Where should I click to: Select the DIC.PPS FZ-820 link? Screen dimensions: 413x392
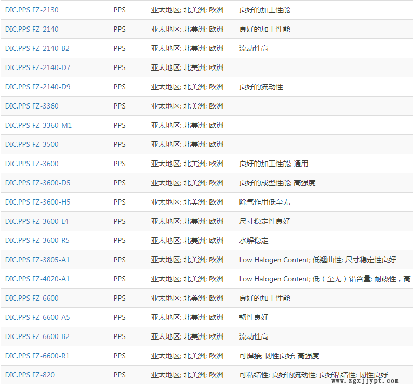(30, 375)
